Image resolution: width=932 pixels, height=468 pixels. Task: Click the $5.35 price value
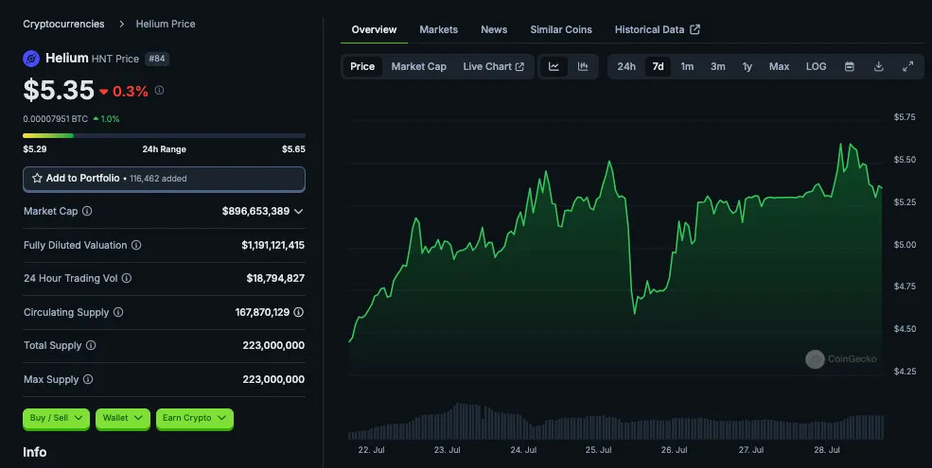click(59, 90)
